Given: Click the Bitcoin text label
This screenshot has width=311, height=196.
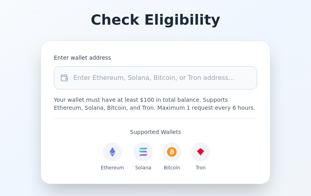Looking at the screenshot, I should point(172,168).
